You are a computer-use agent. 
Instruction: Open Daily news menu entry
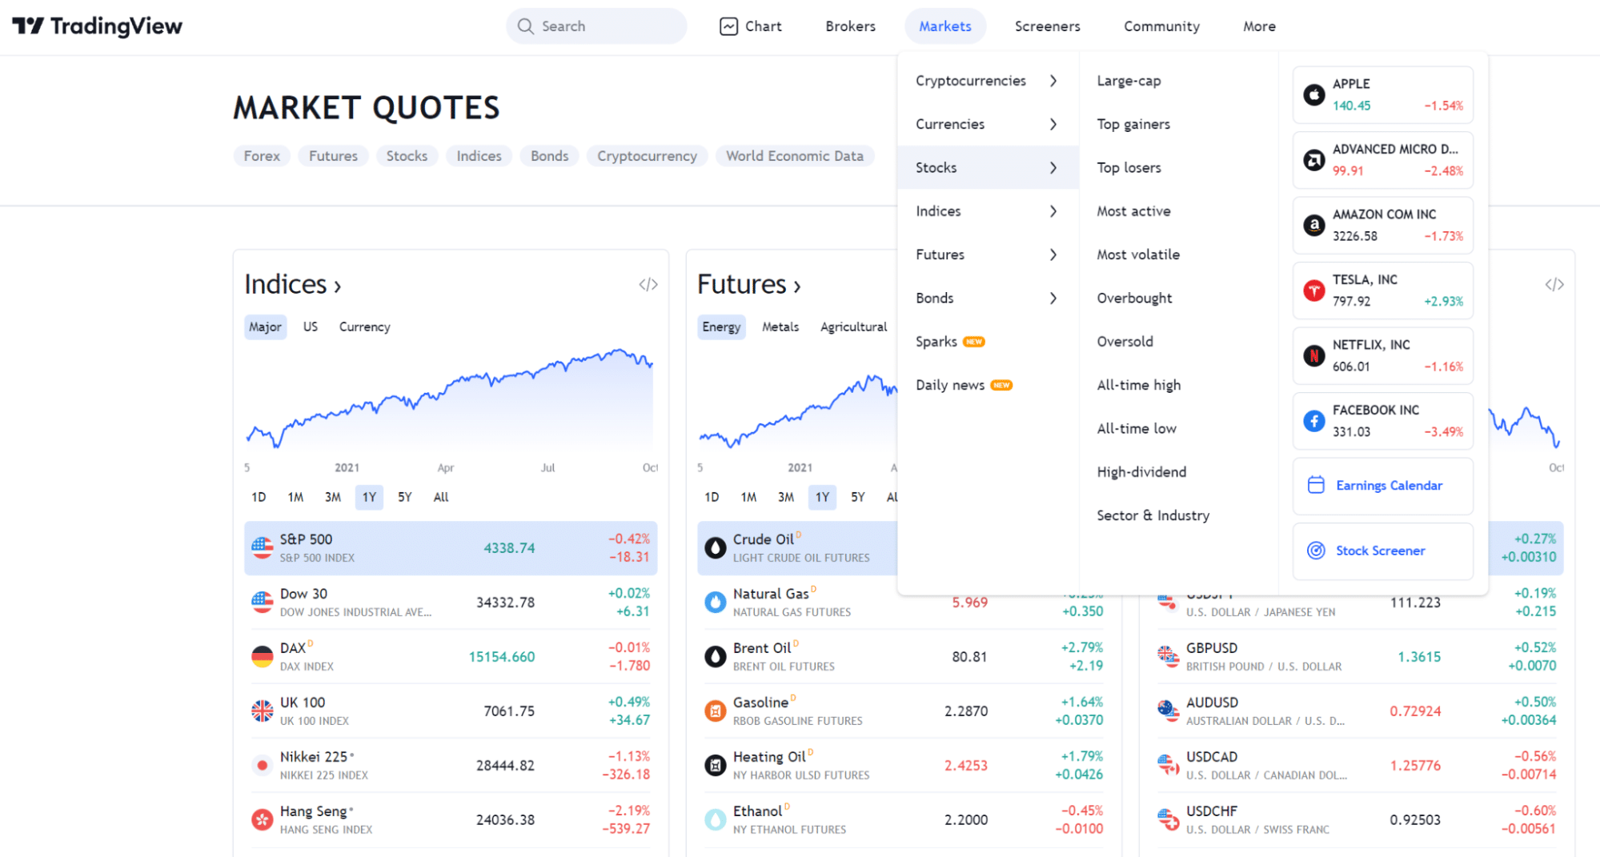[x=988, y=385]
